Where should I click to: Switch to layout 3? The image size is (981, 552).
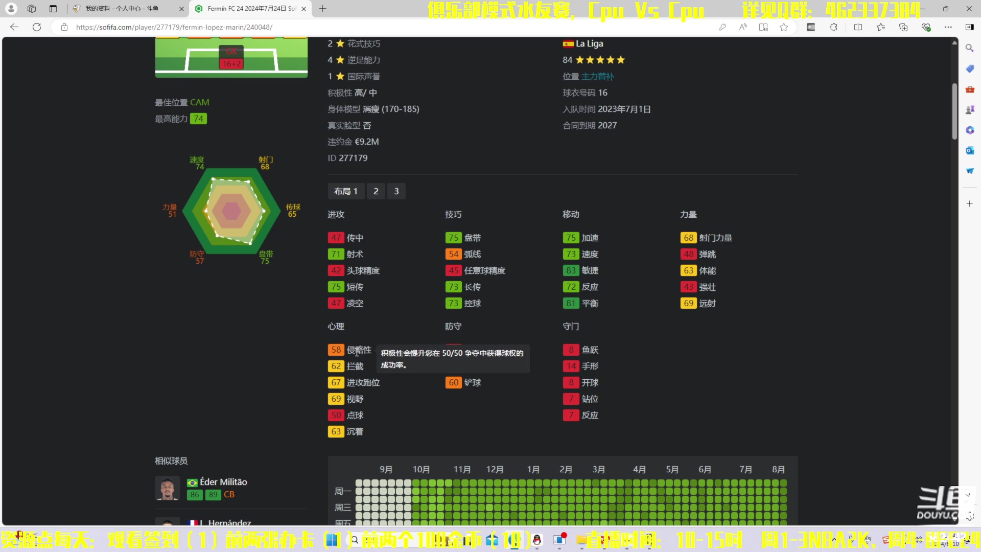(396, 191)
